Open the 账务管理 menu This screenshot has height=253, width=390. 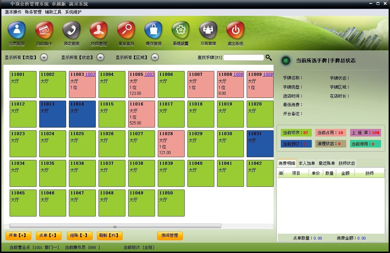(33, 12)
